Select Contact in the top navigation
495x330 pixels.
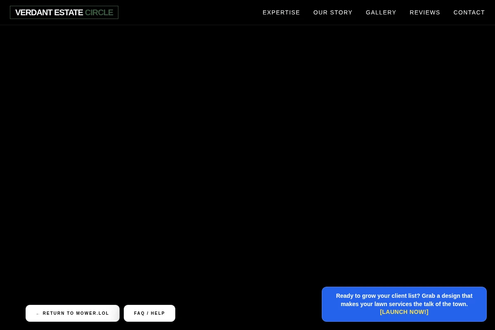tap(469, 12)
